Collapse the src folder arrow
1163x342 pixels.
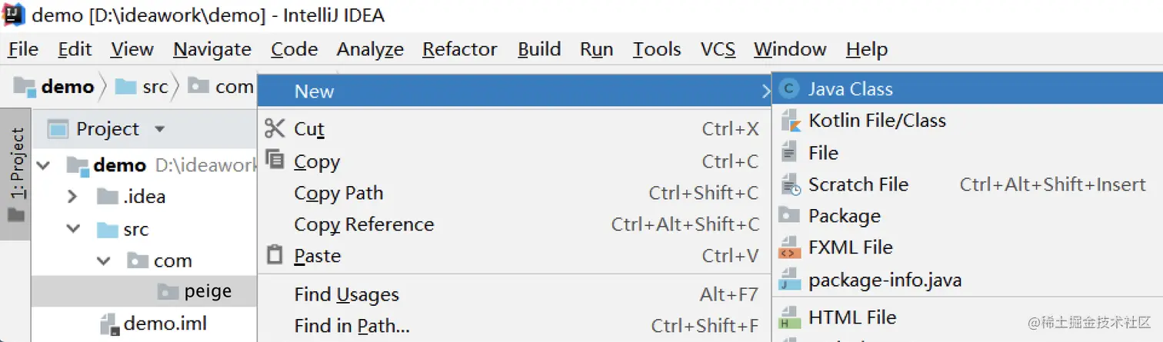[73, 229]
